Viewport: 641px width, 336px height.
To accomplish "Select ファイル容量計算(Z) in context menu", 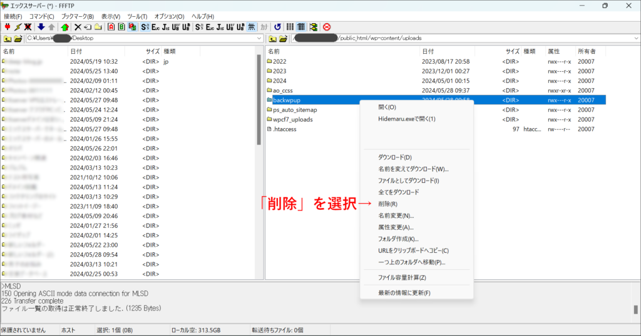I will tap(416, 278).
